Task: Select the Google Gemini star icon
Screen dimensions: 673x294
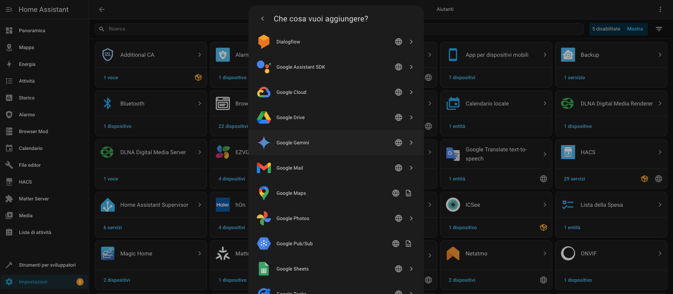Action: tap(264, 143)
